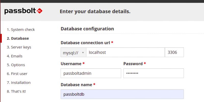Jump to the Emails step
The image size is (204, 102).
point(15,56)
